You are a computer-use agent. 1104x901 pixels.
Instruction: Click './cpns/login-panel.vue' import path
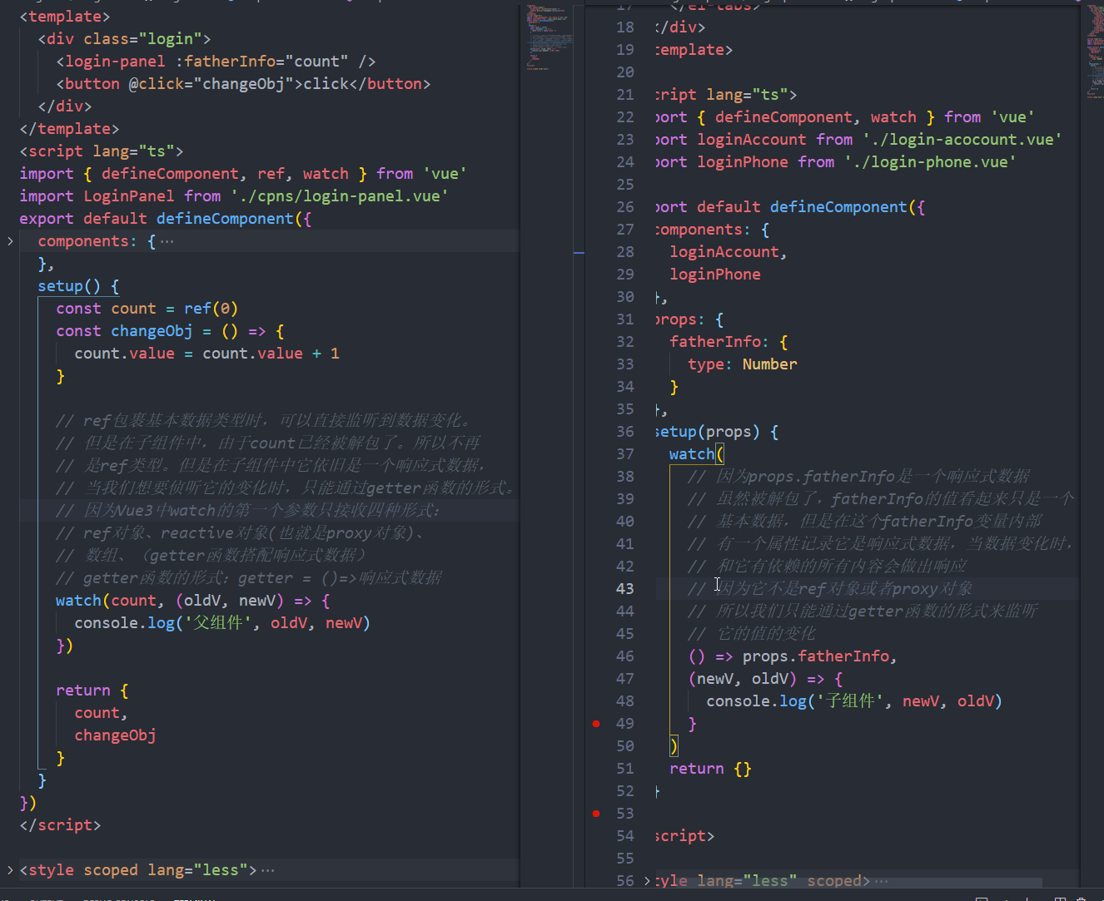coord(340,196)
